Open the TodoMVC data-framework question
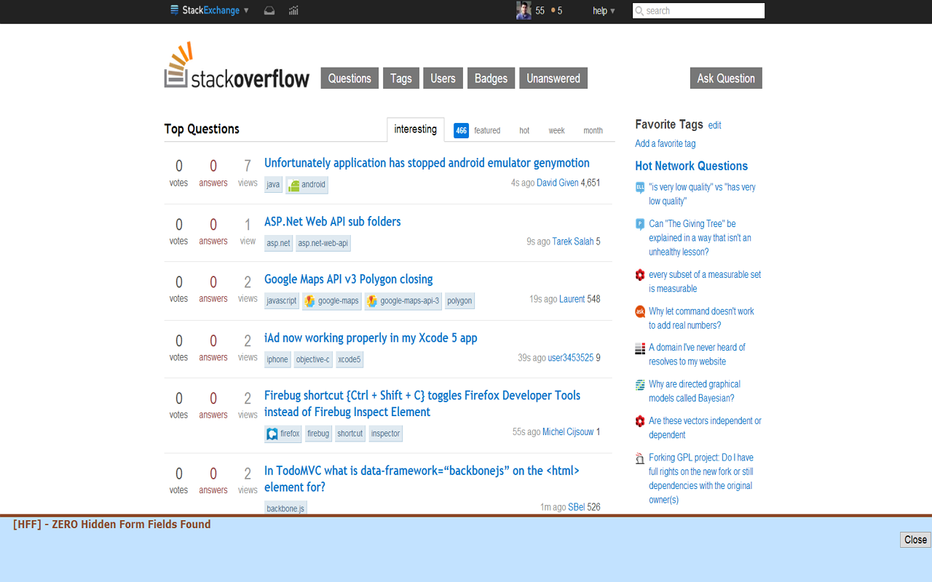932x582 pixels. [422, 479]
